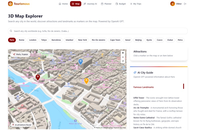Click the Famous Landmarks heading
Screen dimensions: 202x130
144,87
